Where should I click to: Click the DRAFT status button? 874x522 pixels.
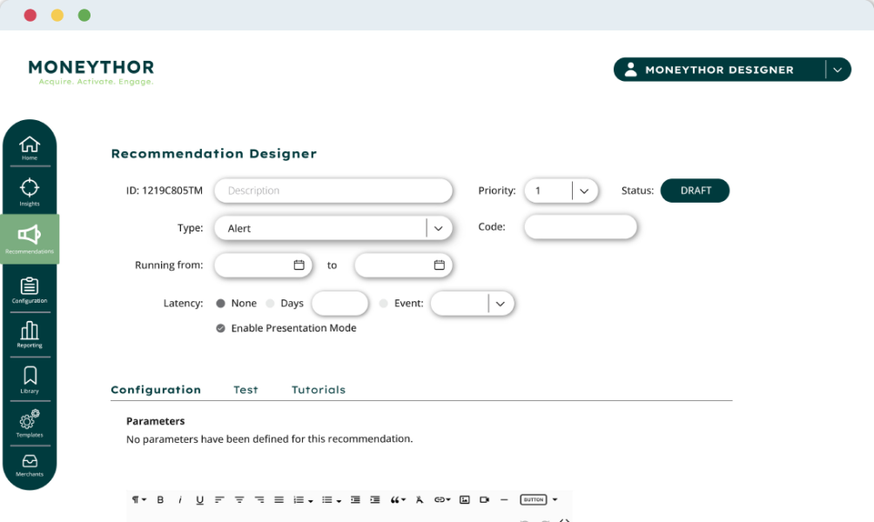[x=695, y=191]
